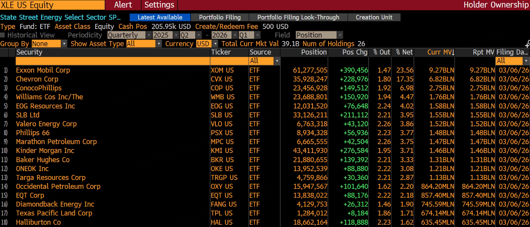This screenshot has width=530, height=227.
Task: Sort by Curr MV column header
Action: pyautogui.click(x=441, y=52)
